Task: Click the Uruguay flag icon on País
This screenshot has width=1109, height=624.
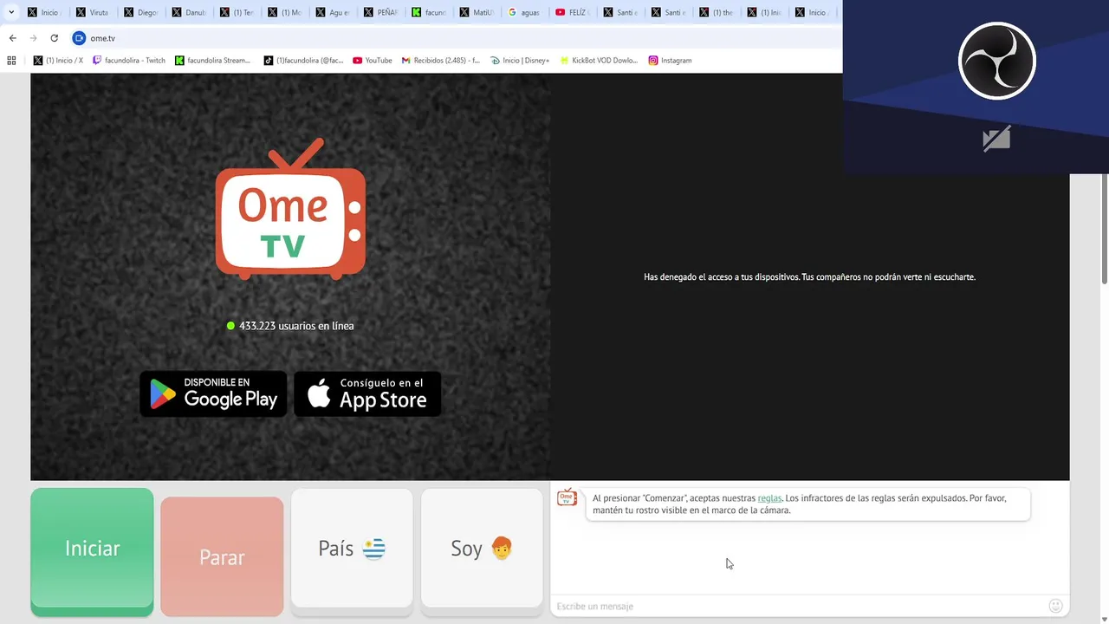Action: click(373, 549)
